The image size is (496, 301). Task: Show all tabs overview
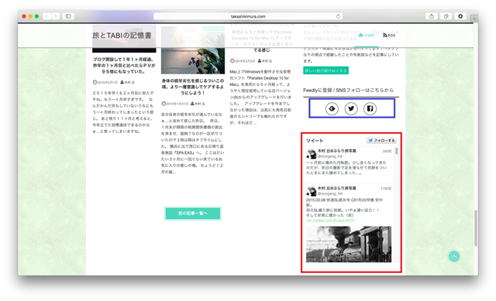[446, 16]
